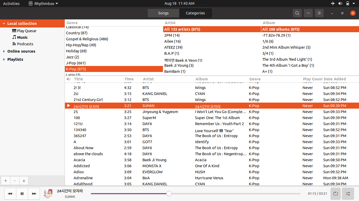Image resolution: width=359 pixels, height=201 pixels.
Task: Toggle repeat mode button
Action: click(336, 194)
